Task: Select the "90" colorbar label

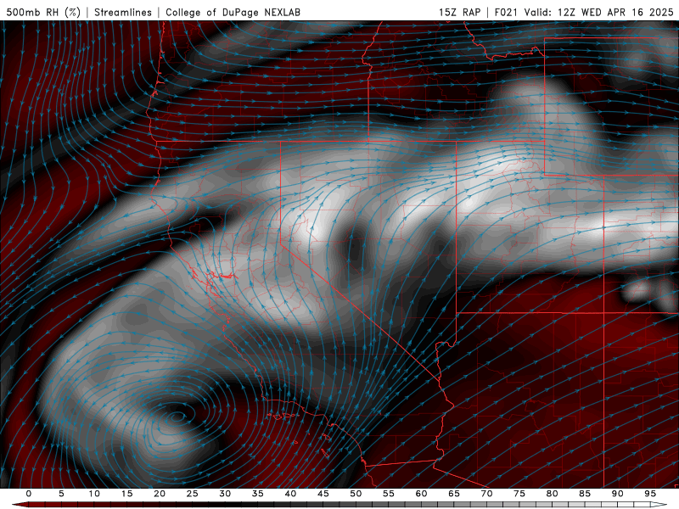Action: click(617, 494)
